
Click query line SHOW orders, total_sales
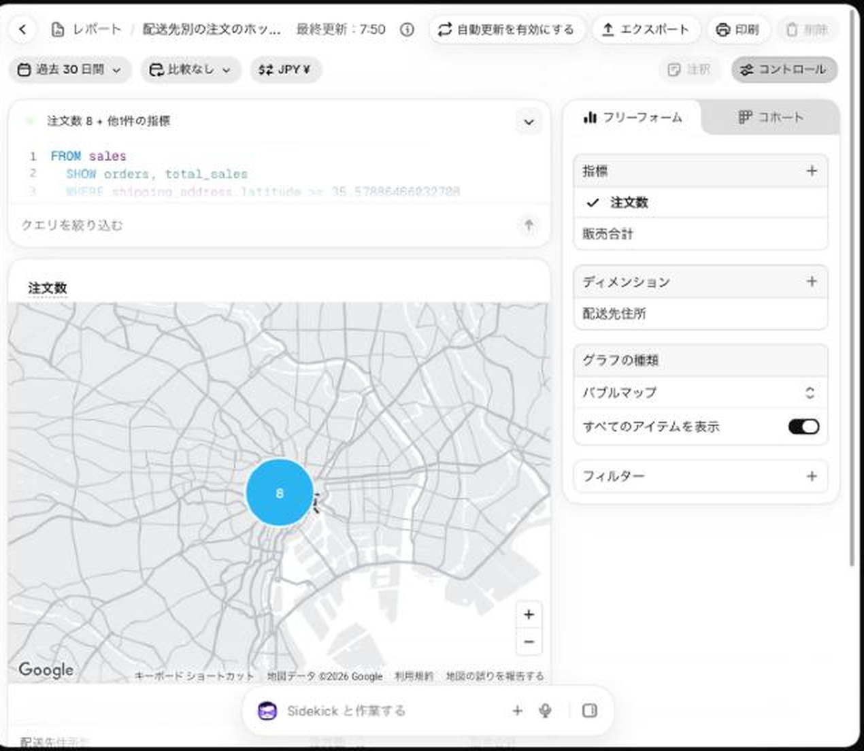point(157,174)
